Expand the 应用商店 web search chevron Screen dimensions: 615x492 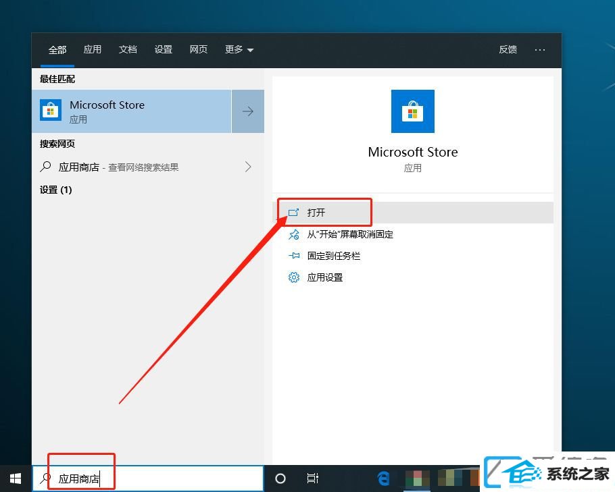(x=248, y=167)
